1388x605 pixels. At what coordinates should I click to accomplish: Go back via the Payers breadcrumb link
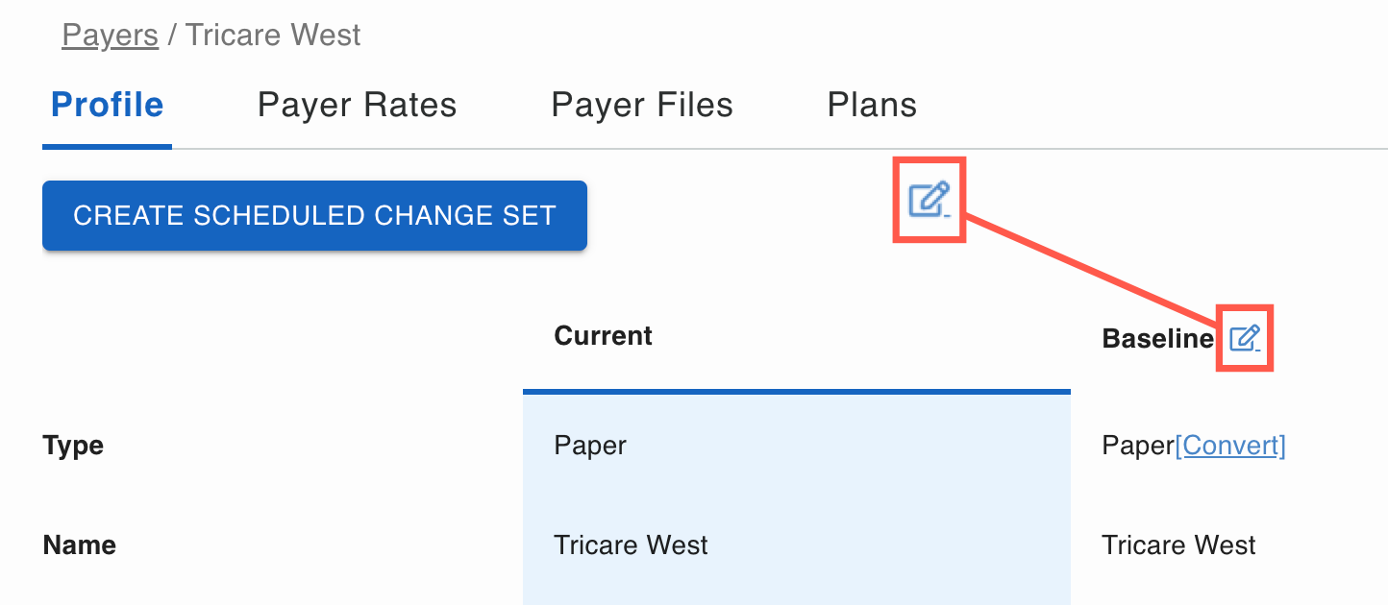(x=110, y=36)
